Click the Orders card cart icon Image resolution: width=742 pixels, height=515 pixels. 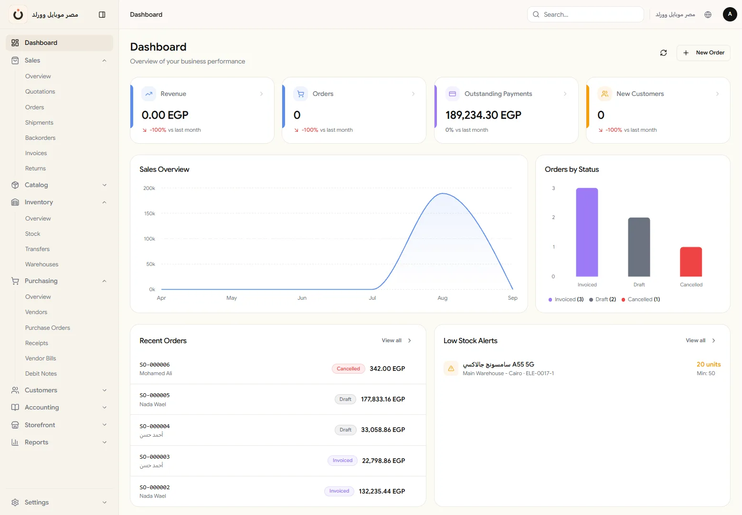pyautogui.click(x=301, y=94)
